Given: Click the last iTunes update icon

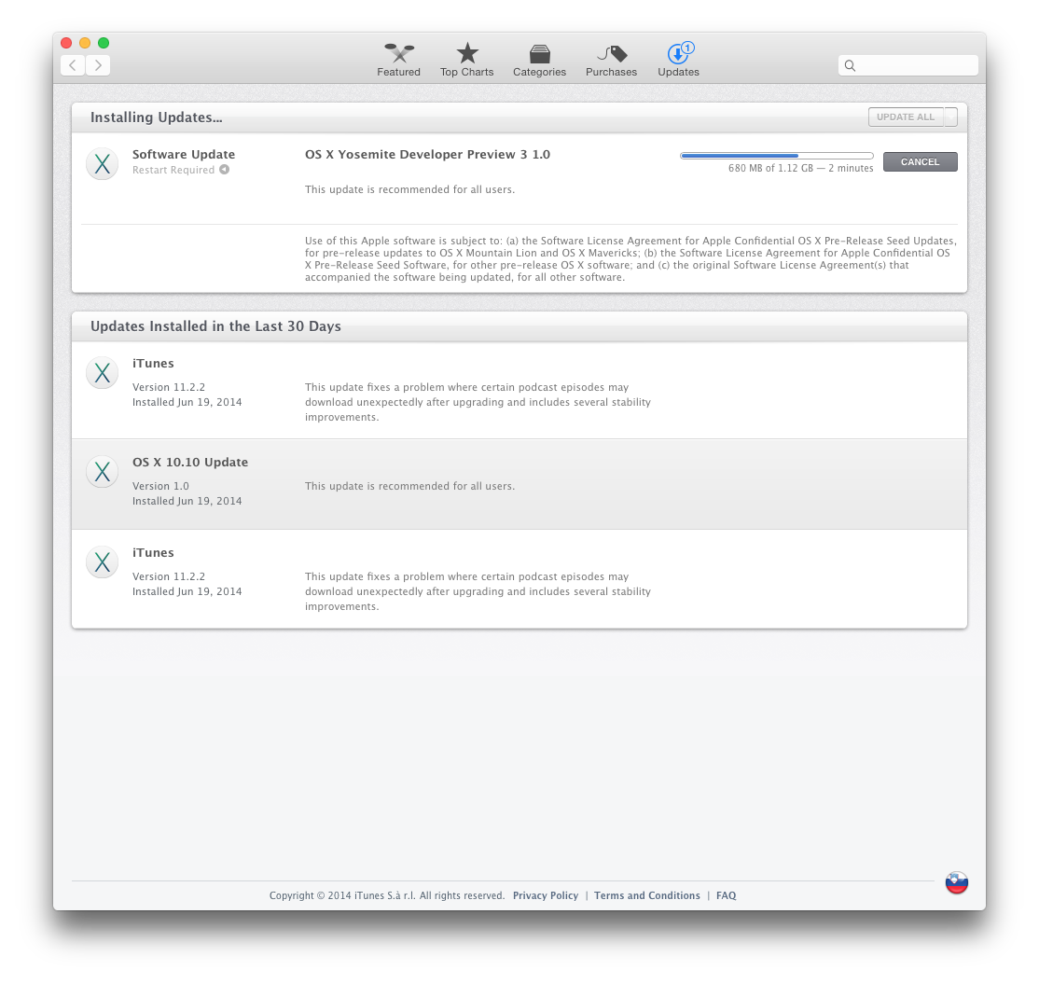Looking at the screenshot, I should click(102, 561).
